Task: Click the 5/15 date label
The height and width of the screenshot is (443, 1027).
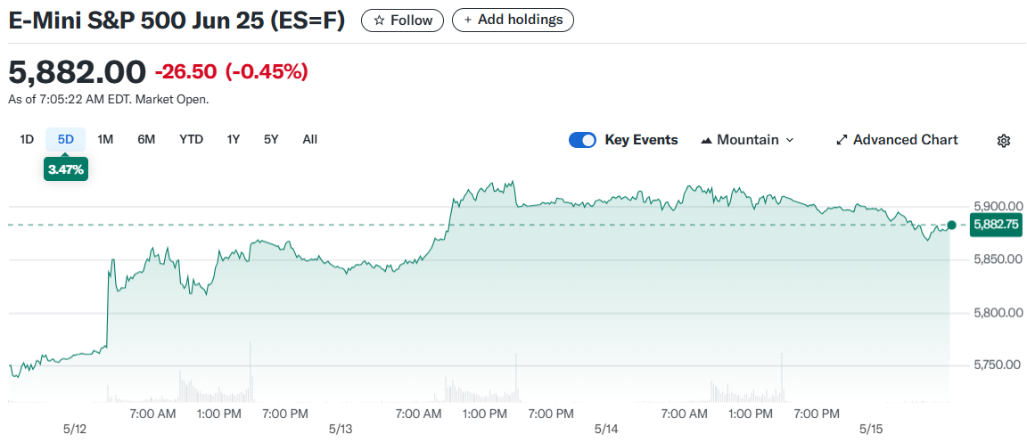Action: (x=871, y=430)
